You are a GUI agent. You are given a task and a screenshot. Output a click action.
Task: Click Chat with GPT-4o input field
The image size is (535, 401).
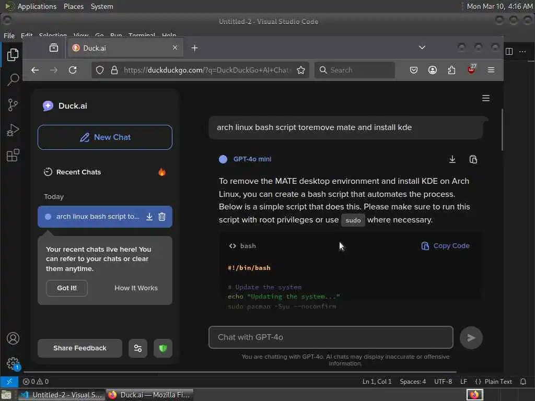tap(331, 337)
